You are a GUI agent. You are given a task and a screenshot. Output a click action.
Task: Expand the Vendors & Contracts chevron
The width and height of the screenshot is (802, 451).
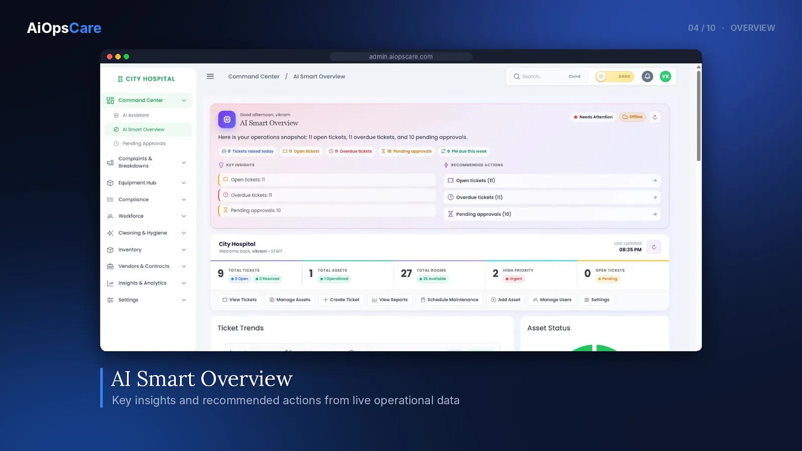184,267
